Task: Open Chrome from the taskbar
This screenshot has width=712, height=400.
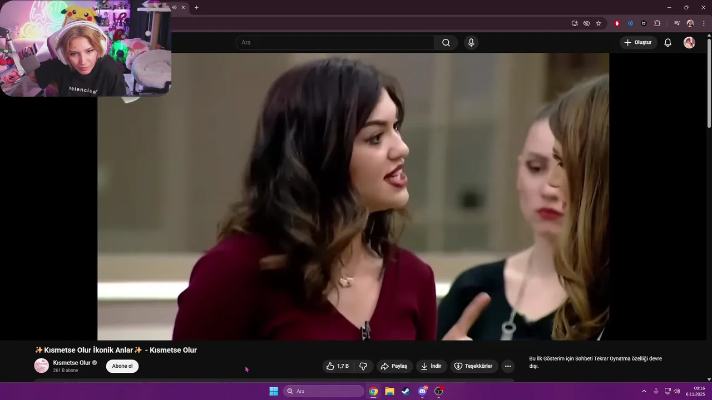Action: pos(373,391)
